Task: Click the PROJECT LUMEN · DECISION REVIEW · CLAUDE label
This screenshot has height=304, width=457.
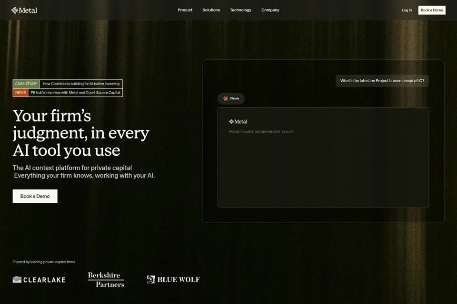Action: click(x=261, y=132)
